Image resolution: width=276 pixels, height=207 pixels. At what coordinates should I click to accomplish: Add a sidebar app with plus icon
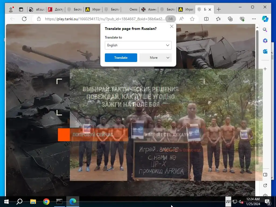[265, 69]
